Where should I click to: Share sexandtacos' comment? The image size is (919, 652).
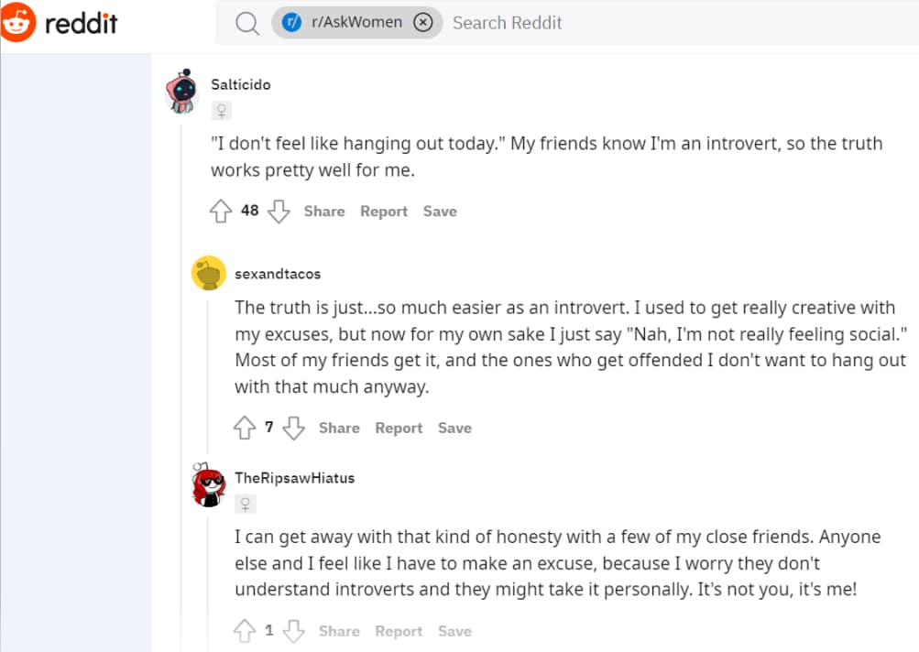click(x=339, y=428)
